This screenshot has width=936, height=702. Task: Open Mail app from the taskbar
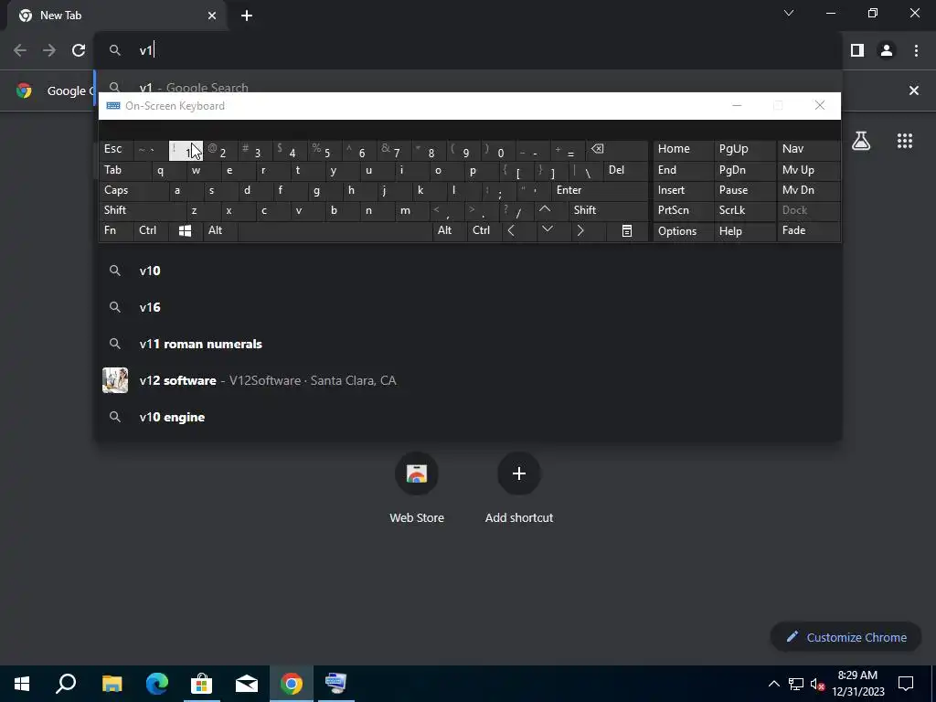tap(247, 684)
